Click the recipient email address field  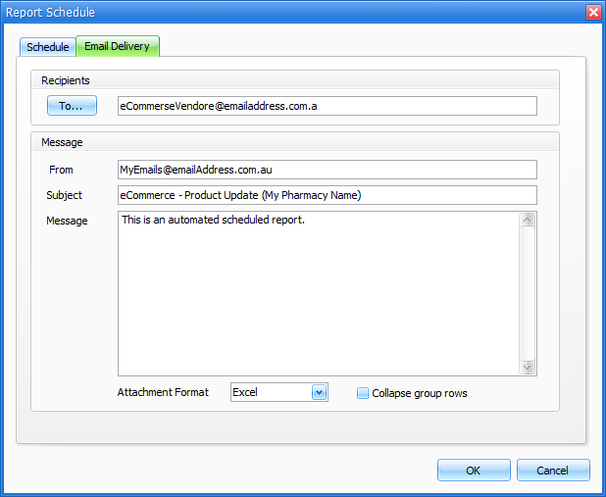(327, 106)
